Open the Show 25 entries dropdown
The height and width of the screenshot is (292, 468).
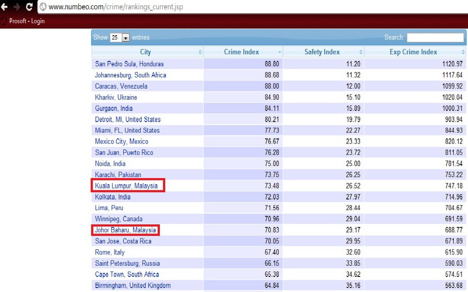pos(120,37)
